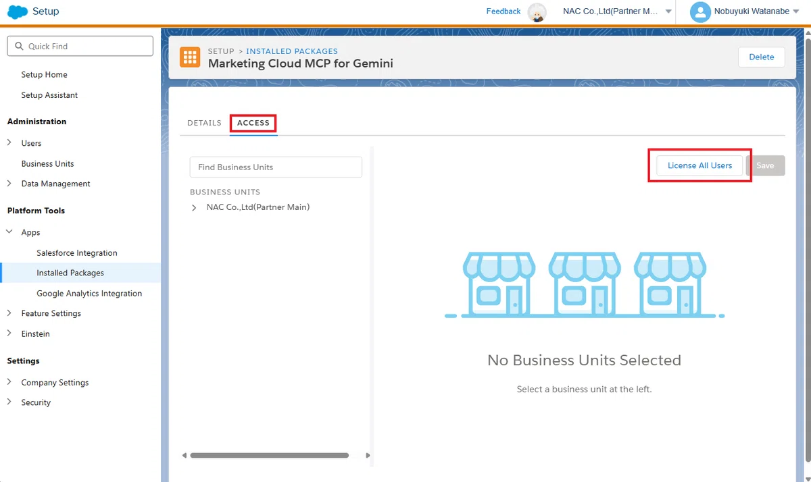This screenshot has width=811, height=482.
Task: Click the storefront illustration
Action: 585,285
